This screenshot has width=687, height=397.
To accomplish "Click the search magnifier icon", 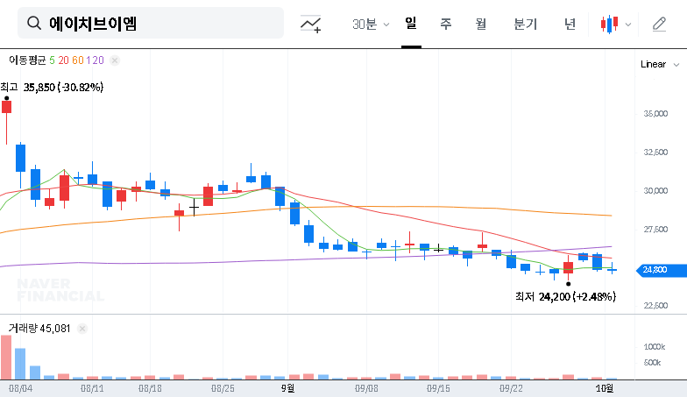I will pyautogui.click(x=34, y=24).
